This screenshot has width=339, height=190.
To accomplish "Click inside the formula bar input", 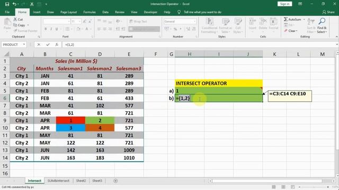I will click(x=199, y=44).
